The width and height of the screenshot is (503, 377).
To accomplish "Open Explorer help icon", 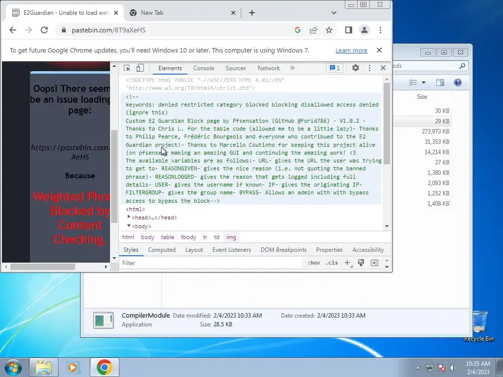I will [x=458, y=82].
